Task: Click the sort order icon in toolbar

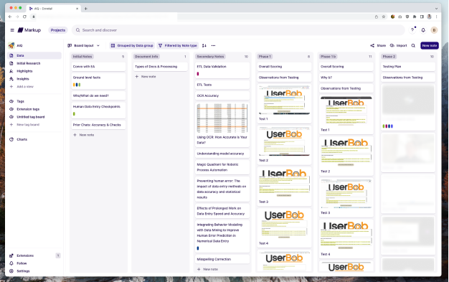Action: (x=204, y=46)
